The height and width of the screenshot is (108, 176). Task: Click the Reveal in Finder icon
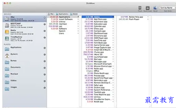point(155,8)
